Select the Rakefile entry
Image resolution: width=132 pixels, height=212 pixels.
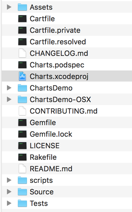[x=67, y=157]
